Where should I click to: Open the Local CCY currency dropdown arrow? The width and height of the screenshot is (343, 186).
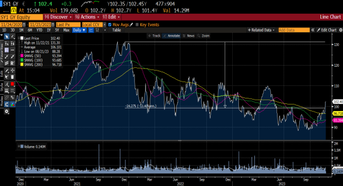[105, 25]
